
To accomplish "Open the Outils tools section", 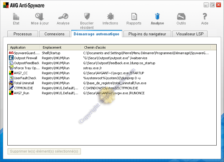I will pyautogui.click(x=181, y=19).
